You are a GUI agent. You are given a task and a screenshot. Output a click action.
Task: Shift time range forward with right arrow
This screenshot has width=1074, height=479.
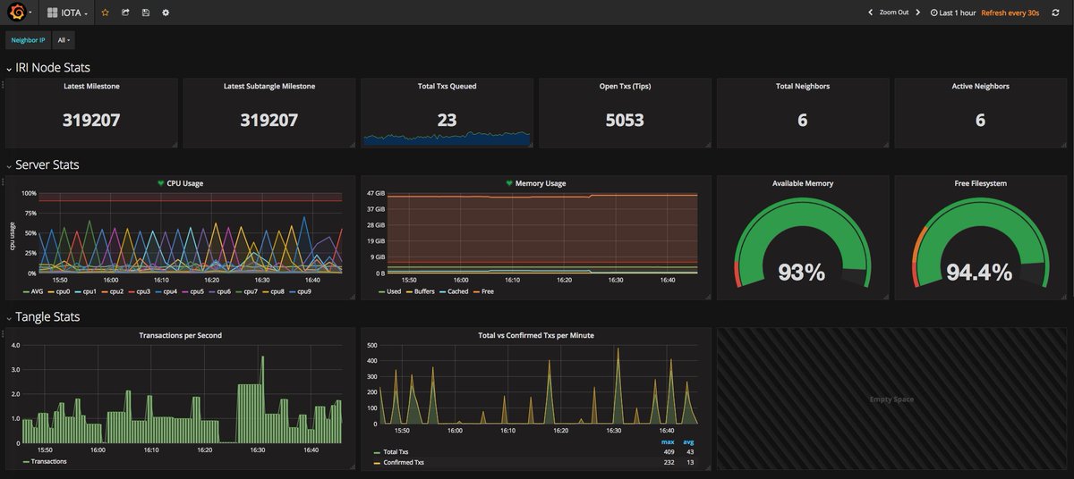pyautogui.click(x=920, y=13)
